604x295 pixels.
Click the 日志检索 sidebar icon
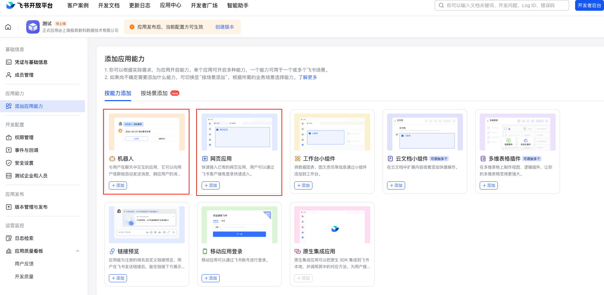click(x=9, y=238)
